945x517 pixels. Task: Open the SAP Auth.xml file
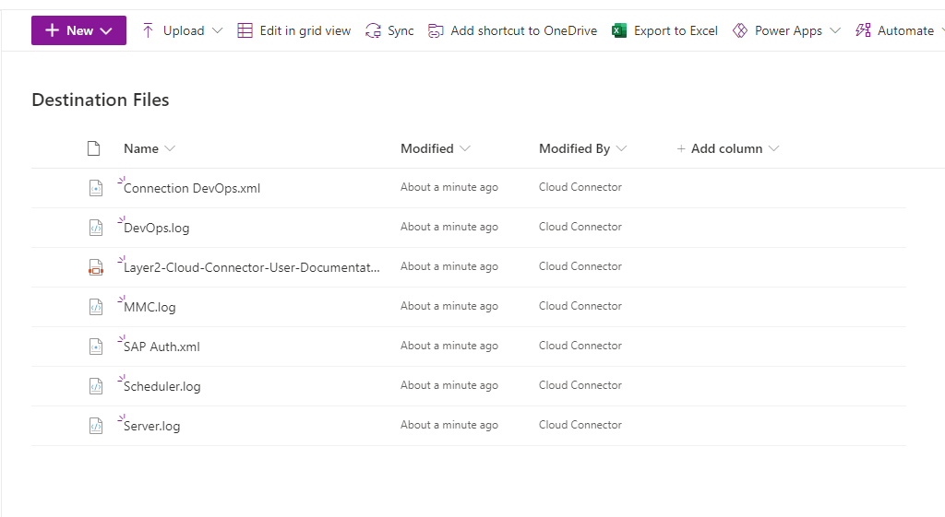[x=161, y=347]
